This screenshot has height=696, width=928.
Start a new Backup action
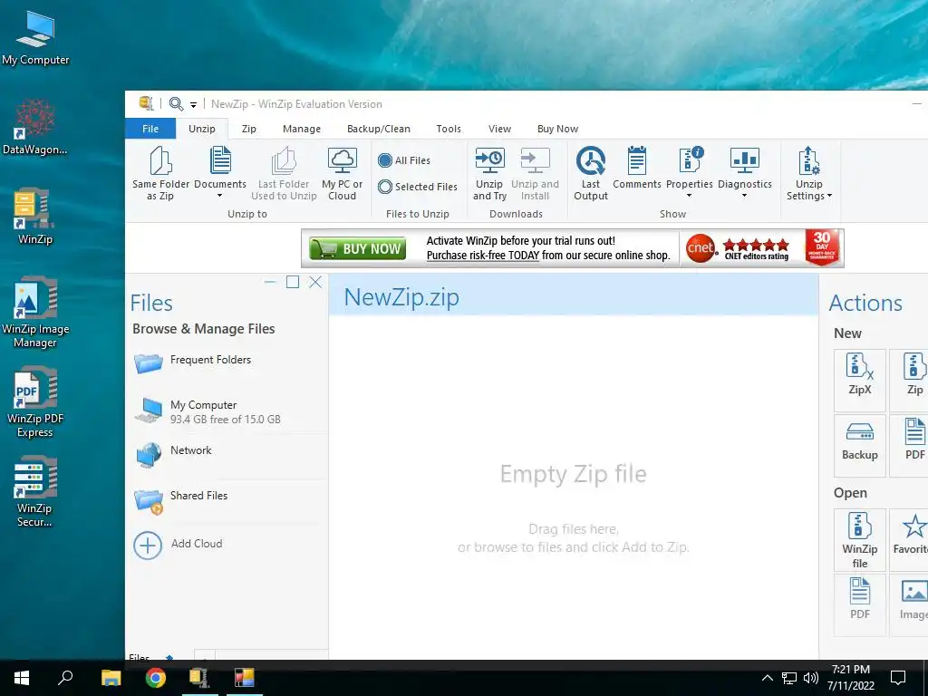point(860,444)
